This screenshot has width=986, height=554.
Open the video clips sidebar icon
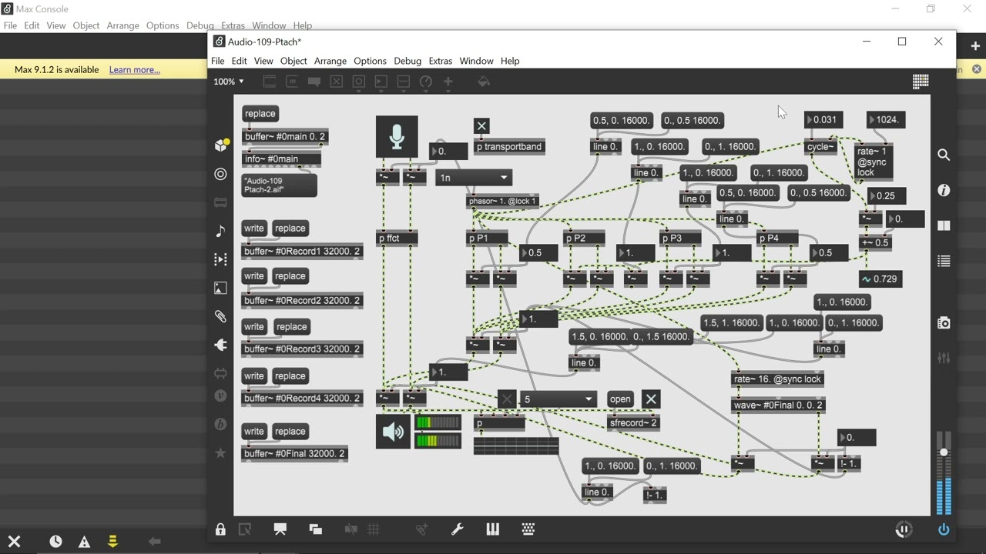coord(220,259)
